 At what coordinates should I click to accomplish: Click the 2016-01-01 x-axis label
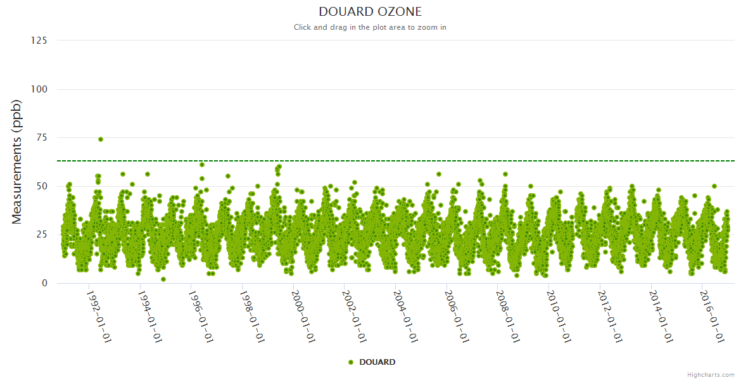(714, 317)
